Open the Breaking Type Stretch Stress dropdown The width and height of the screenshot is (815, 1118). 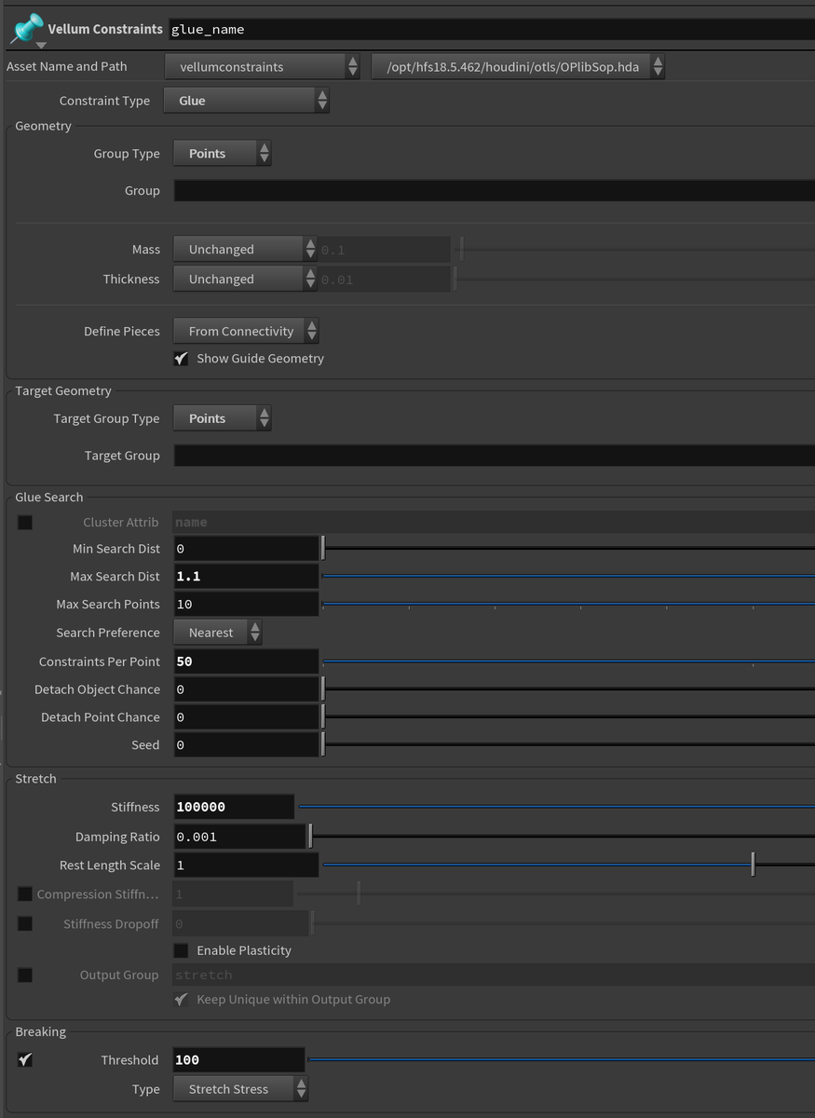240,1089
